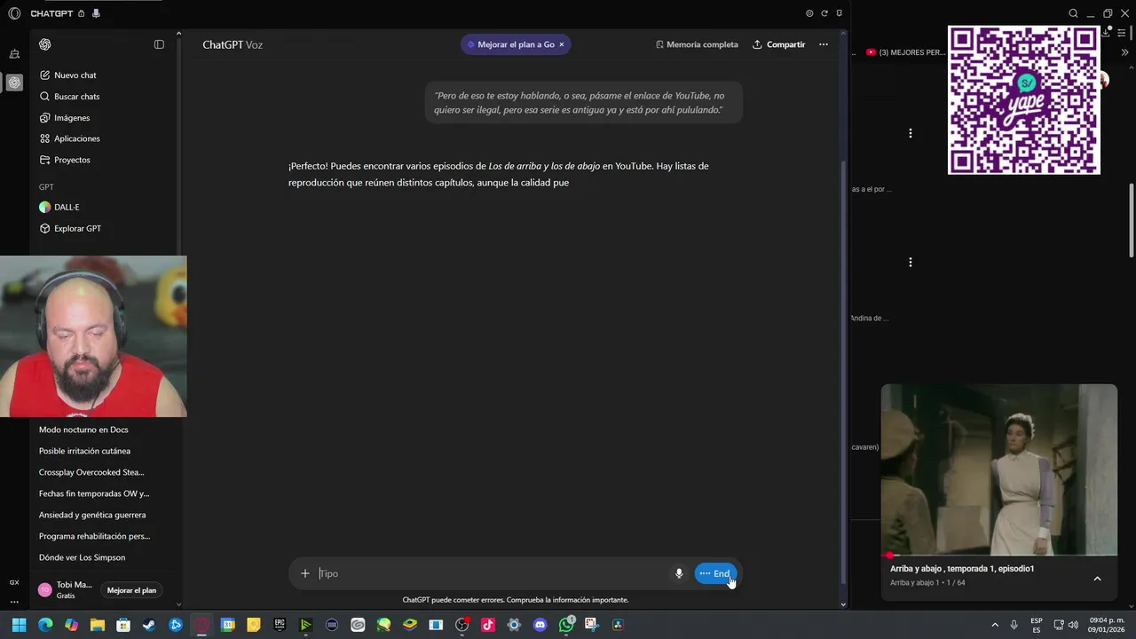Dismiss the Mejorar el plan a Go banner
1136x639 pixels.
[x=562, y=44]
